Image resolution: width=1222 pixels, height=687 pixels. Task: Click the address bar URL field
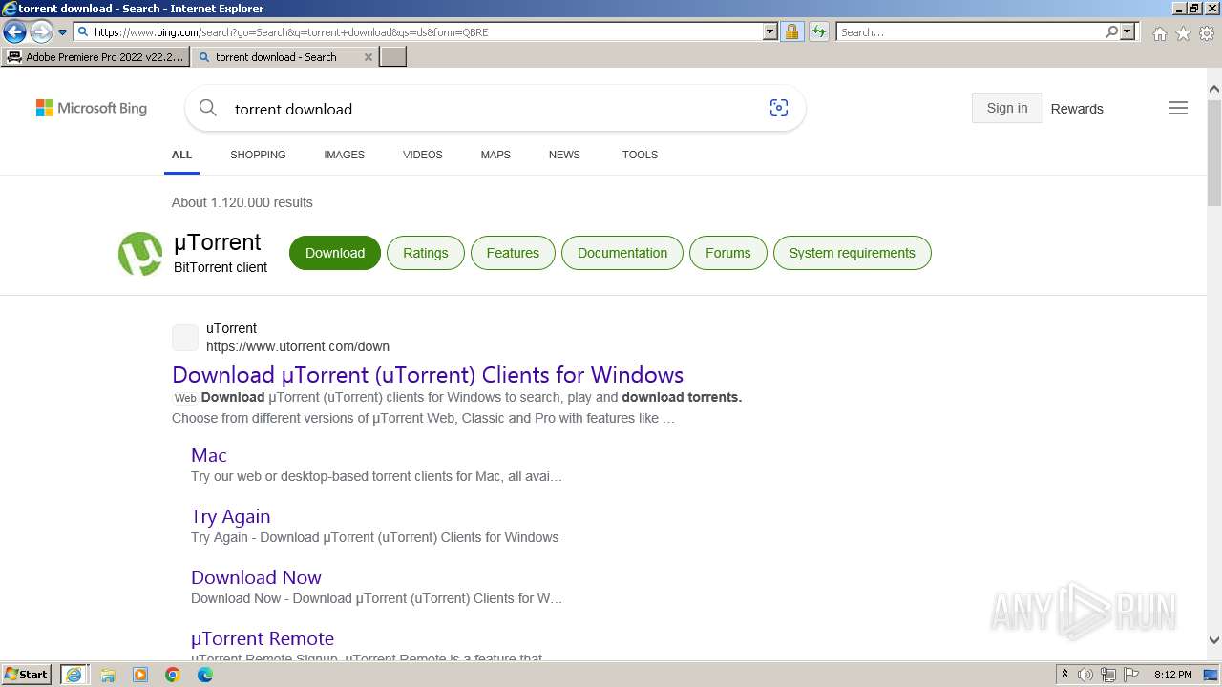coord(426,32)
